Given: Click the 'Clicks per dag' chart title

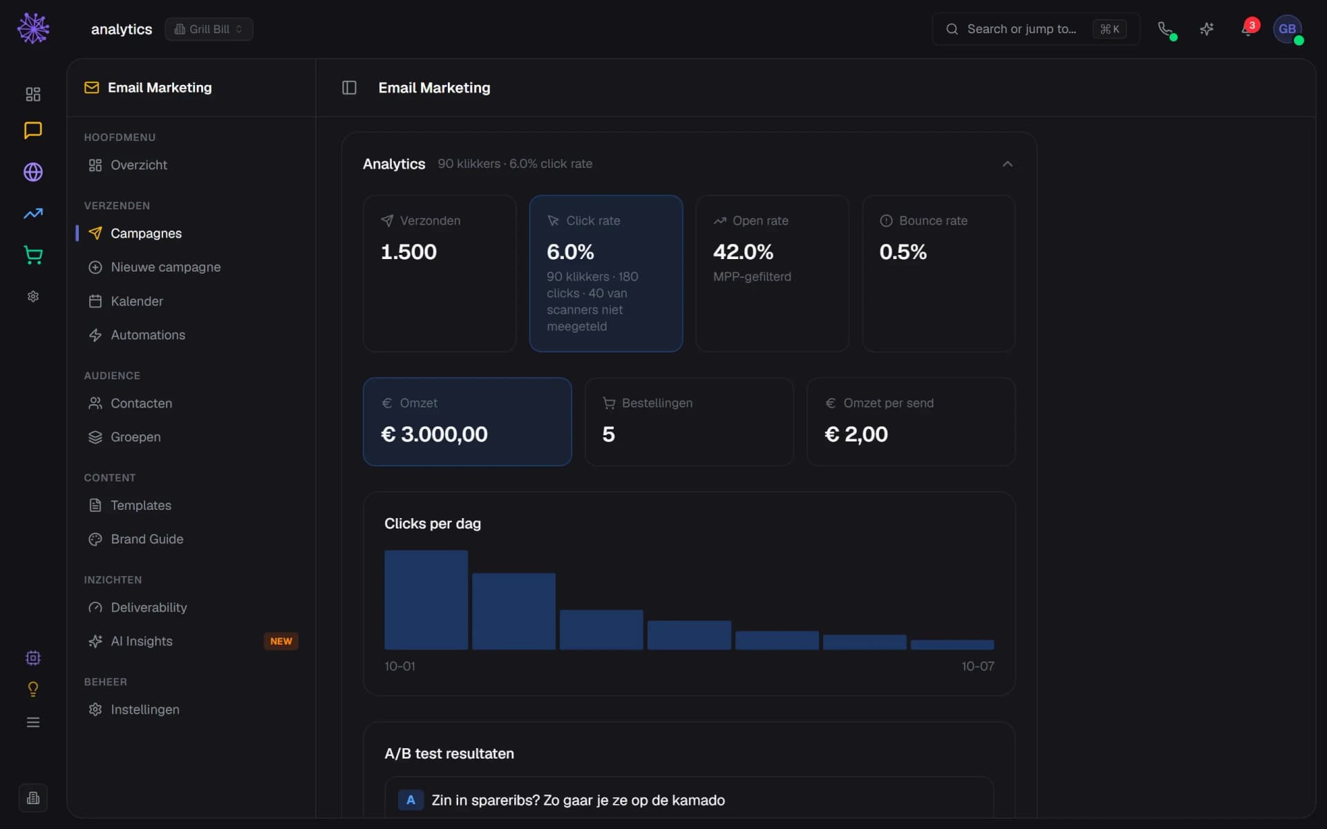Looking at the screenshot, I should point(433,524).
